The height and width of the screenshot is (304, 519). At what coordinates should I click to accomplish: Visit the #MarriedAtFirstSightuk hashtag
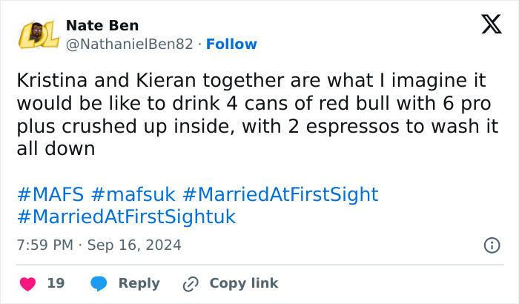(x=126, y=217)
